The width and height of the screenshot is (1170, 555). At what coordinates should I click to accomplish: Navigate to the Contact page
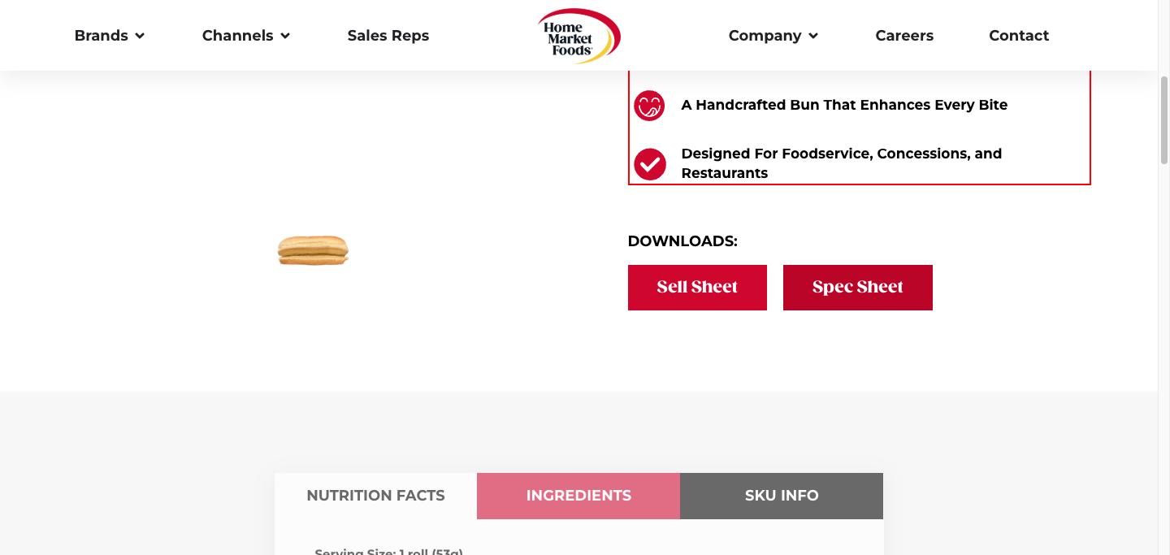click(x=1019, y=36)
